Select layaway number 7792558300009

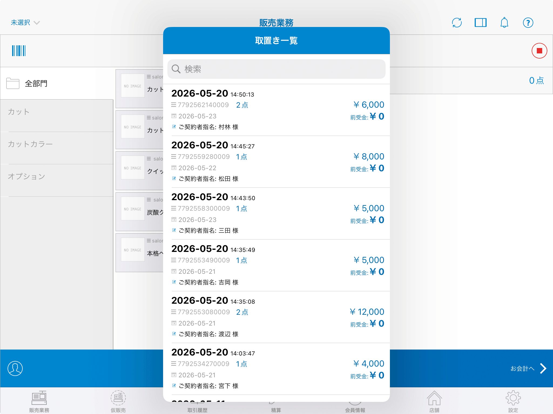point(204,208)
